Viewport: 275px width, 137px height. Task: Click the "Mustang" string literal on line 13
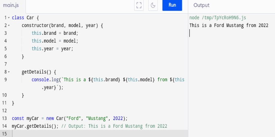click(97, 118)
